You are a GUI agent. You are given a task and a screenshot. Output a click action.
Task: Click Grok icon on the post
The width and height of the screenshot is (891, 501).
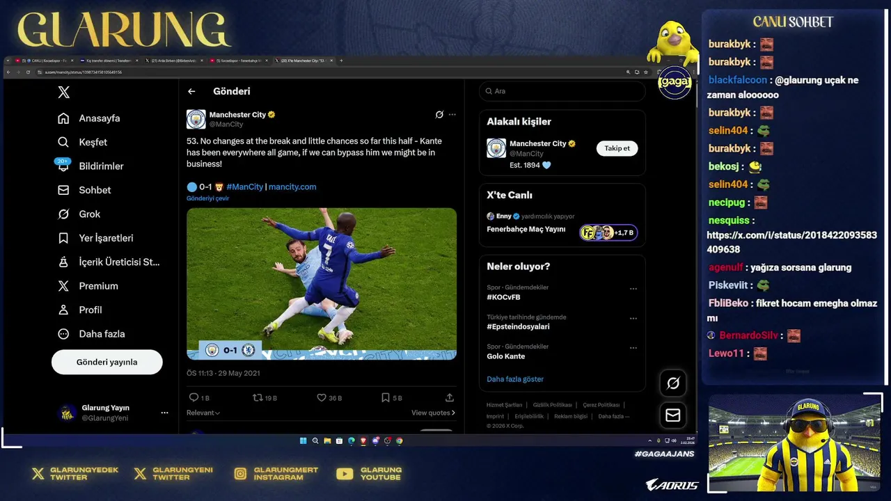coord(439,115)
